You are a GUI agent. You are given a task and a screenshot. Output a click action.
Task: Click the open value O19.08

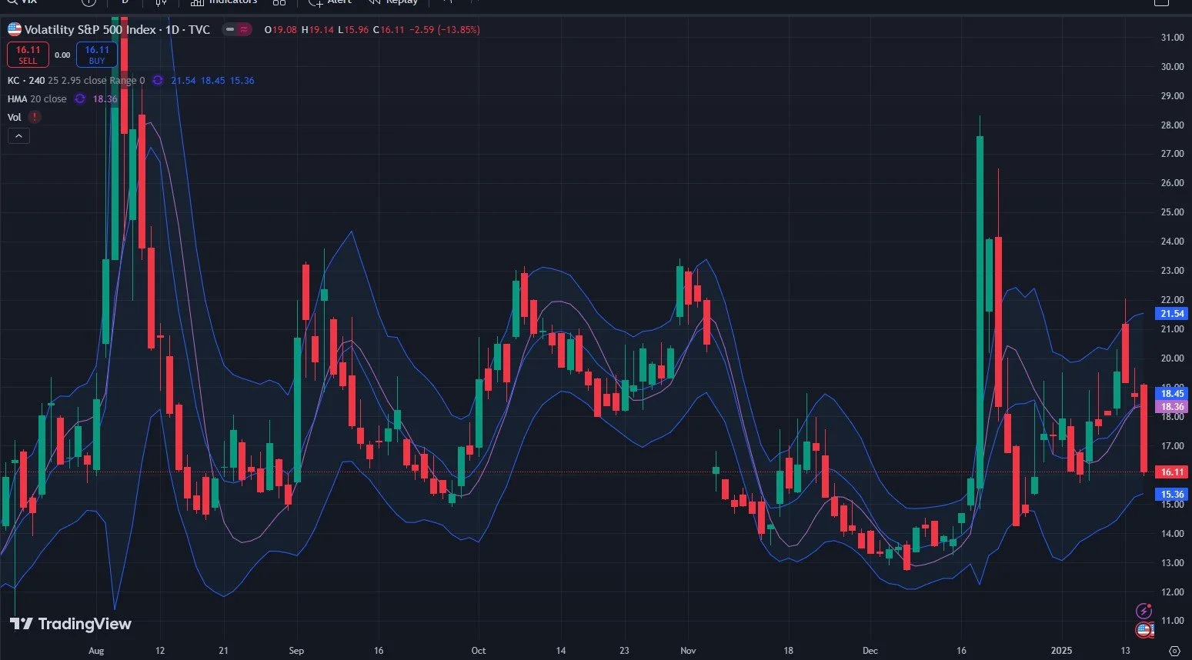tap(280, 29)
